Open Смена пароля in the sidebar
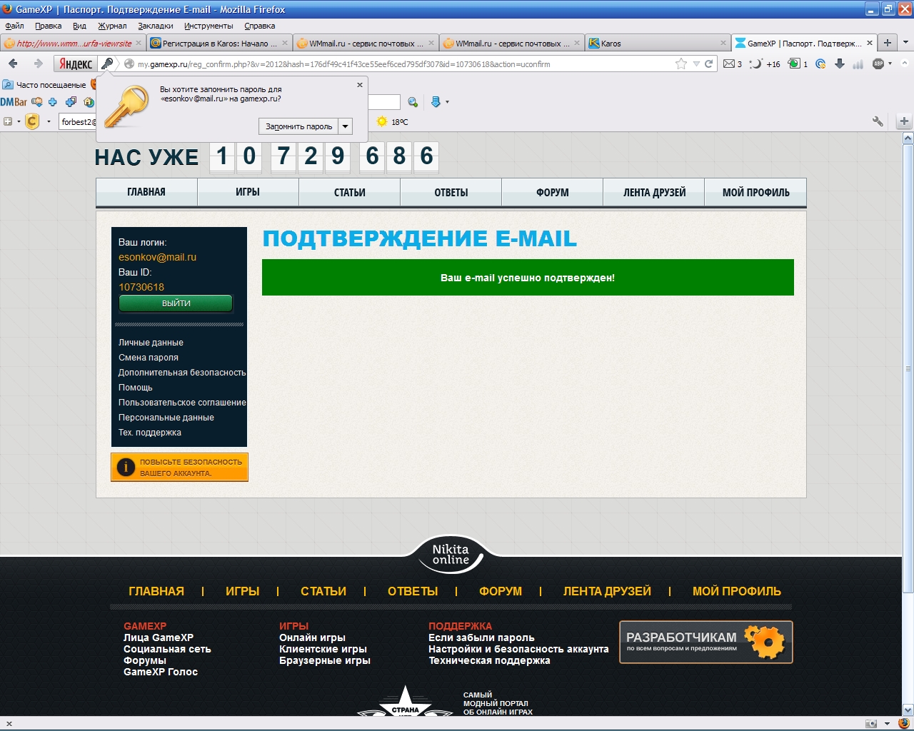 pyautogui.click(x=149, y=358)
